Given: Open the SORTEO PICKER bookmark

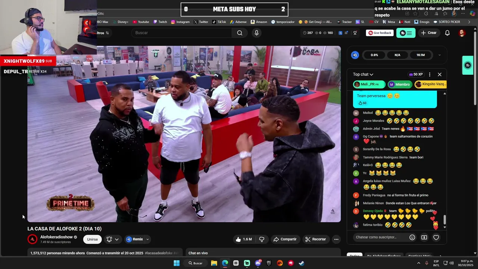Looking at the screenshot, I should 447,22.
